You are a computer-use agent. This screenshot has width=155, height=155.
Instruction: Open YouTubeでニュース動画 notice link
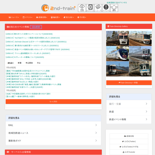(x=33, y=38)
